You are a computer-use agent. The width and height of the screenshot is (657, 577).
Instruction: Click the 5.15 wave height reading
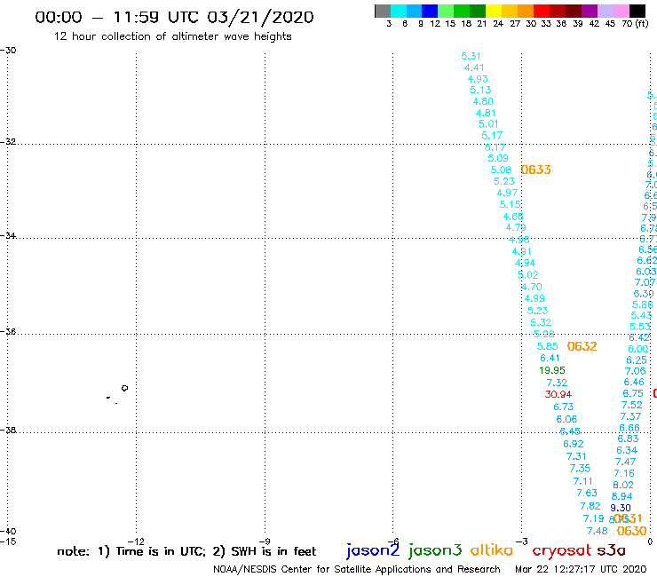(510, 204)
